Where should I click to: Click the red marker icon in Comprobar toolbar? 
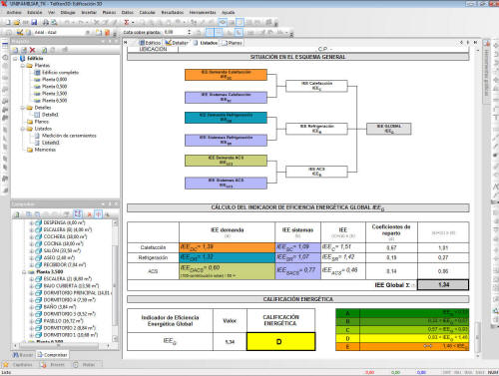(90, 214)
